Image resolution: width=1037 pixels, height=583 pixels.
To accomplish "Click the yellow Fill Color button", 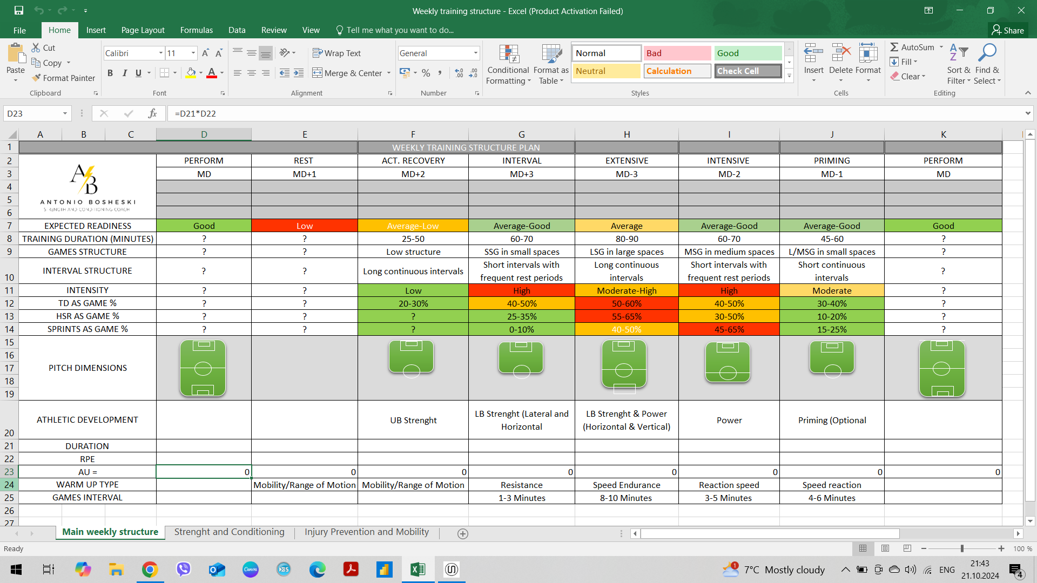I will coord(191,73).
